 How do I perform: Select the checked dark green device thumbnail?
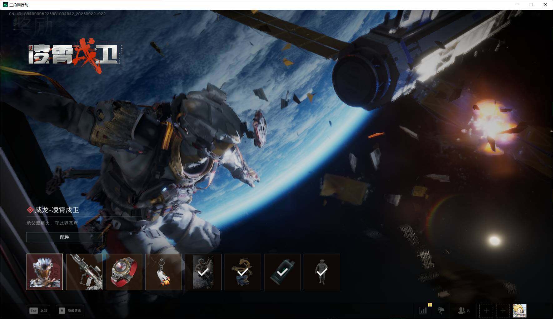click(282, 272)
